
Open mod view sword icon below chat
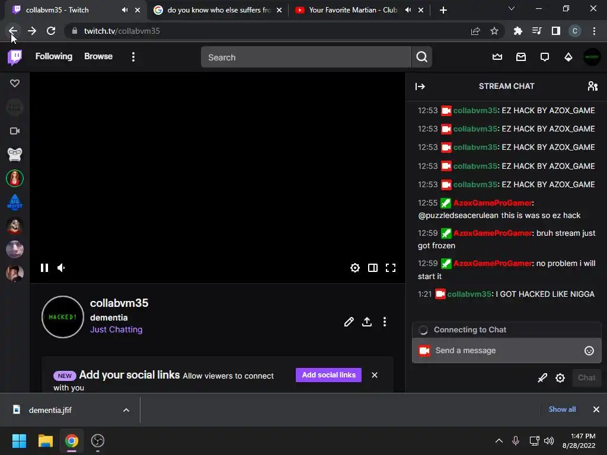(x=542, y=377)
